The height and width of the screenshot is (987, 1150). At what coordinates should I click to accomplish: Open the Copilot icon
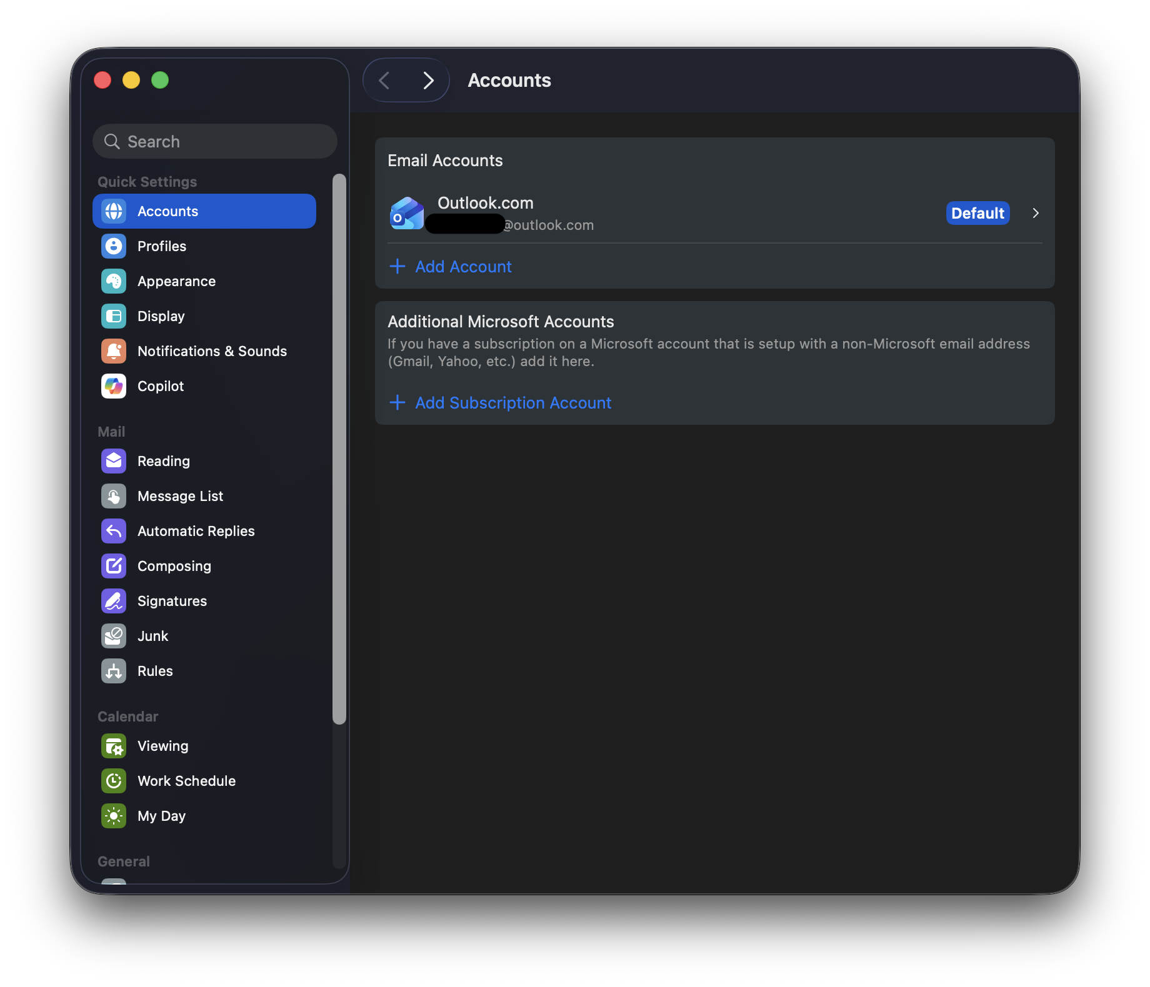[x=114, y=386]
